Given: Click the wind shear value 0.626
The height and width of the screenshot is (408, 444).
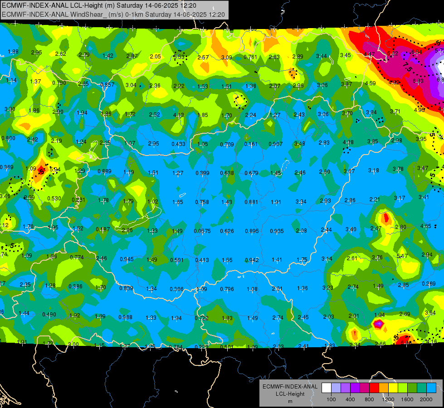Looking at the screenshot, I should [x=227, y=231].
